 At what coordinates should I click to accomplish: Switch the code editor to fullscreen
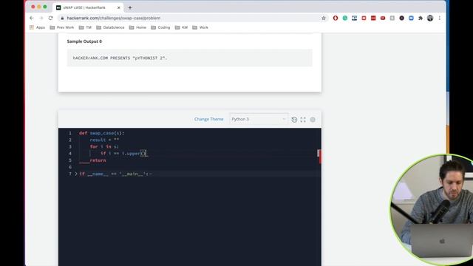point(303,120)
